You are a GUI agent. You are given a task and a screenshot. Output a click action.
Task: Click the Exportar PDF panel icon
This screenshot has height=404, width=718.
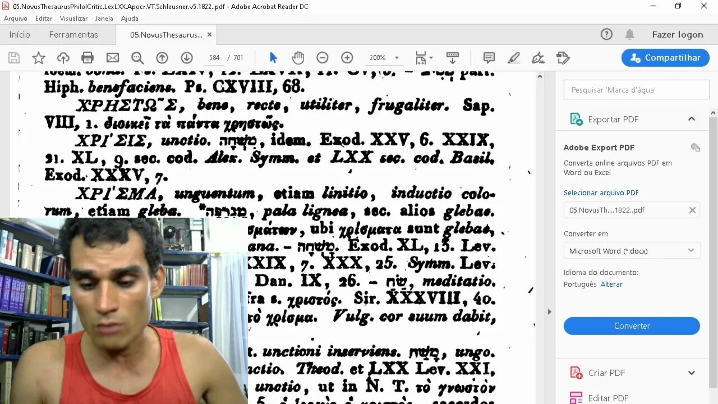tap(576, 119)
